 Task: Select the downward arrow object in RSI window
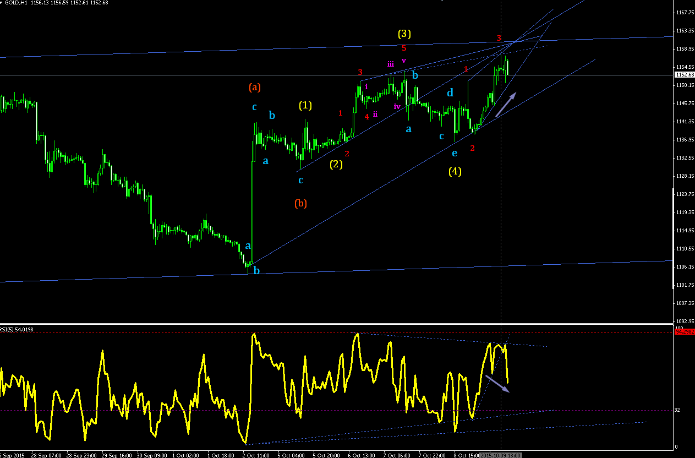coord(497,384)
